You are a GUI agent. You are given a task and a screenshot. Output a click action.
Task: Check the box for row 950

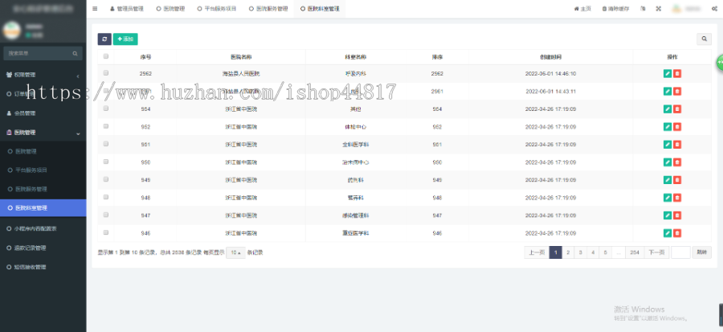[x=105, y=162]
